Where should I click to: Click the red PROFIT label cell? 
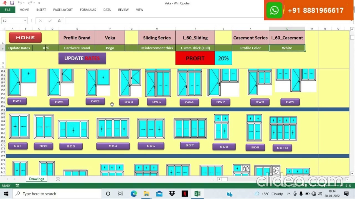195,58
